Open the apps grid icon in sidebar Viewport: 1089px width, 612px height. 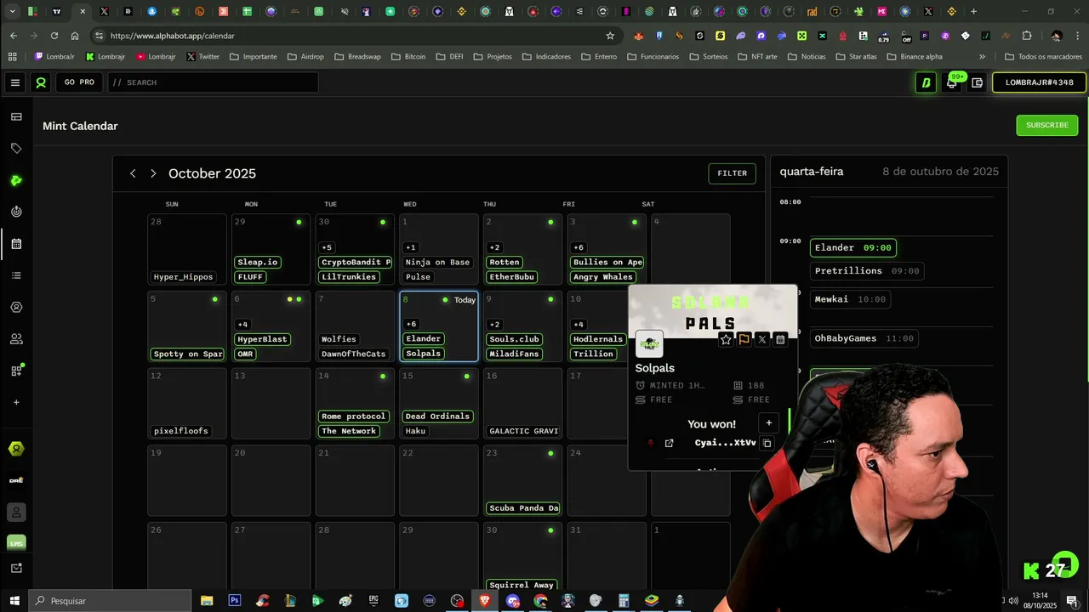point(16,371)
